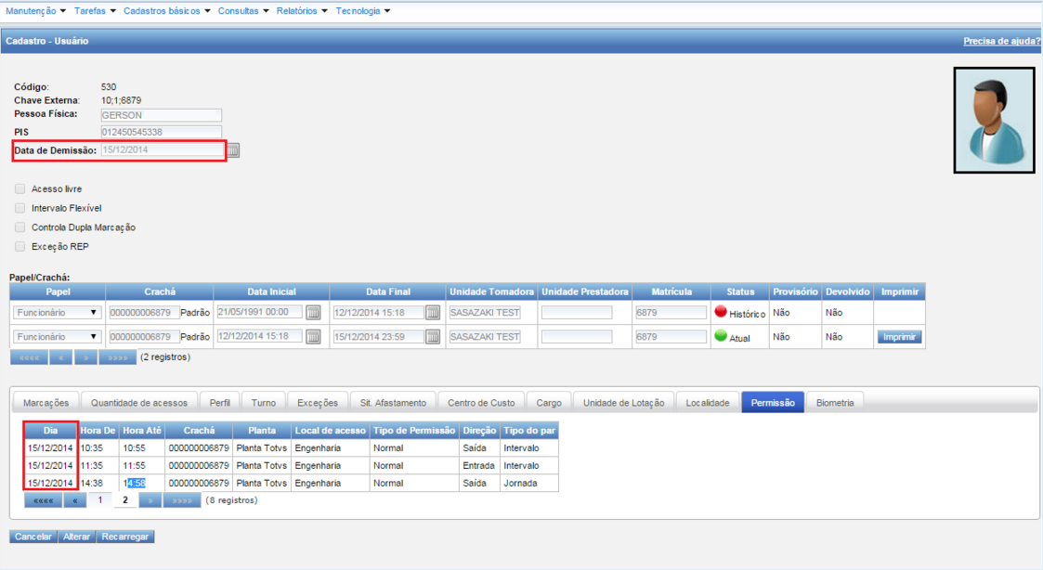Check Controla Dupla Marcação option

pyautogui.click(x=20, y=227)
